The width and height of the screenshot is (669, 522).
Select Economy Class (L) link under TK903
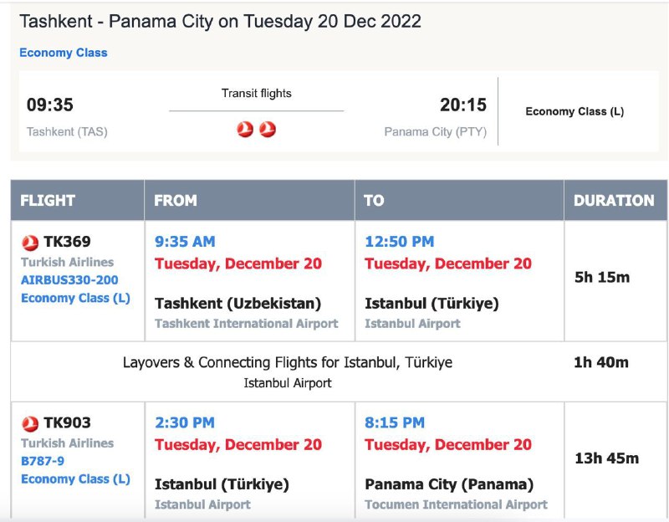coord(75,479)
